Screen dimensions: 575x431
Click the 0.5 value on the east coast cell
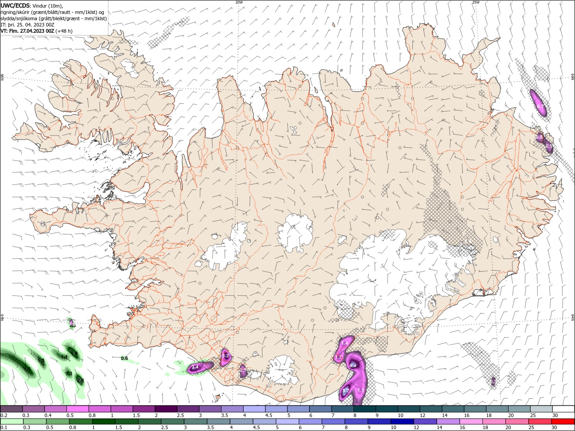[x=548, y=146]
